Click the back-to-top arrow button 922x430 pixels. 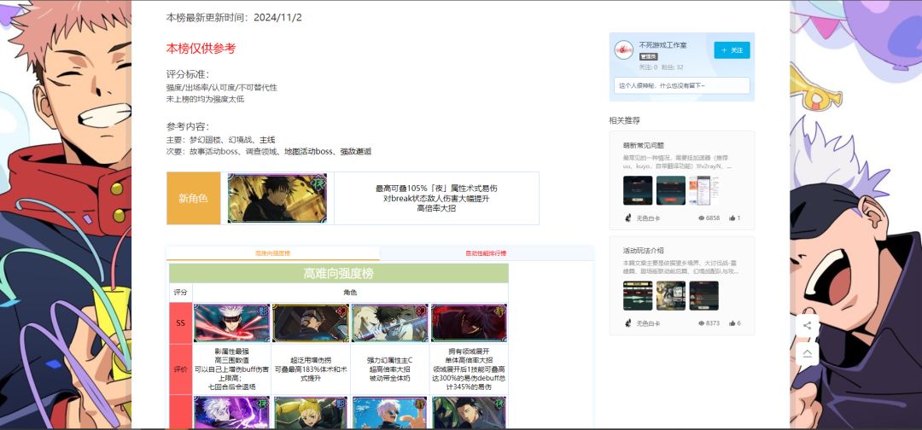point(807,353)
